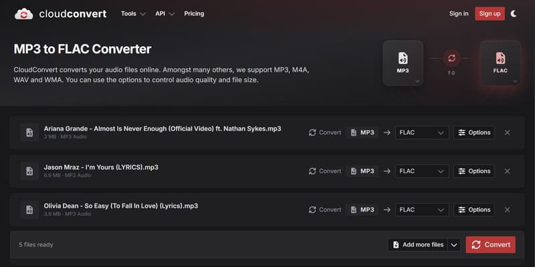Open FLAC format dropdown for Olivia Dean file
Viewport: 535px width, 267px height.
(422, 210)
